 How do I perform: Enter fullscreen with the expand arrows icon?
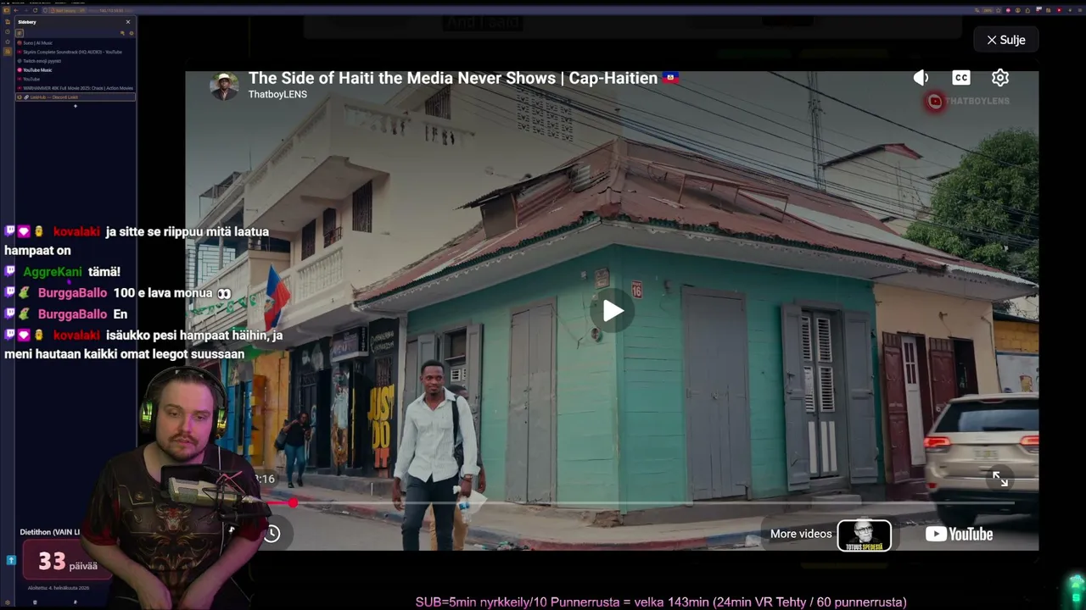pos(1000,480)
